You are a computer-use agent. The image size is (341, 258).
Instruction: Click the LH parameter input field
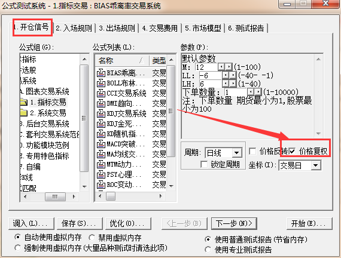point(211,84)
